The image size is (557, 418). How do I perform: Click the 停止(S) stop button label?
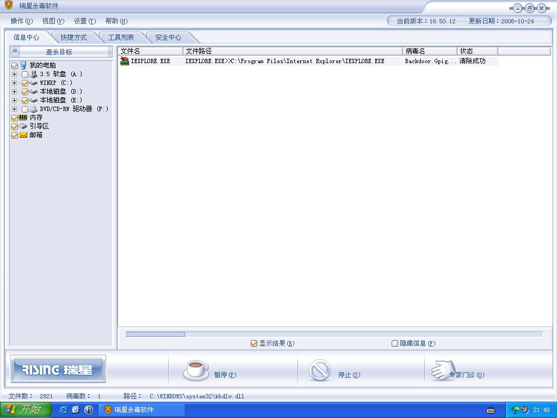(349, 374)
